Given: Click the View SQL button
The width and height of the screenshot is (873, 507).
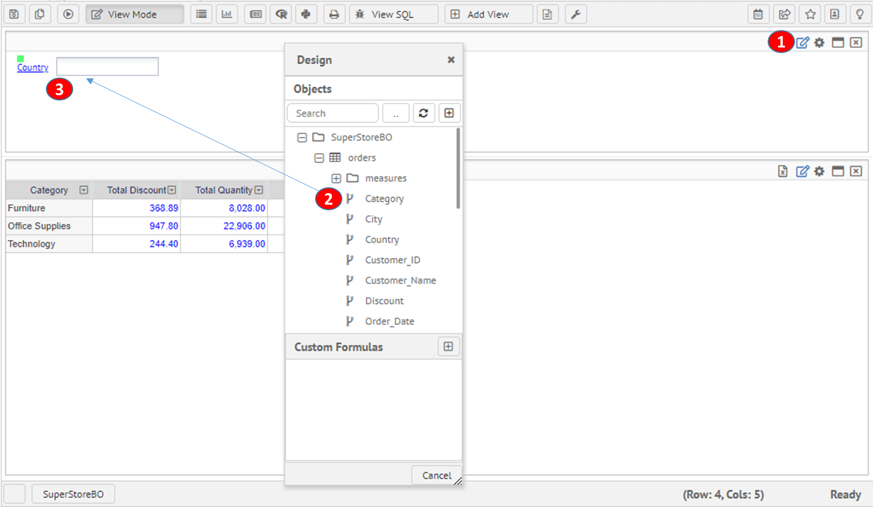Looking at the screenshot, I should pyautogui.click(x=393, y=14).
